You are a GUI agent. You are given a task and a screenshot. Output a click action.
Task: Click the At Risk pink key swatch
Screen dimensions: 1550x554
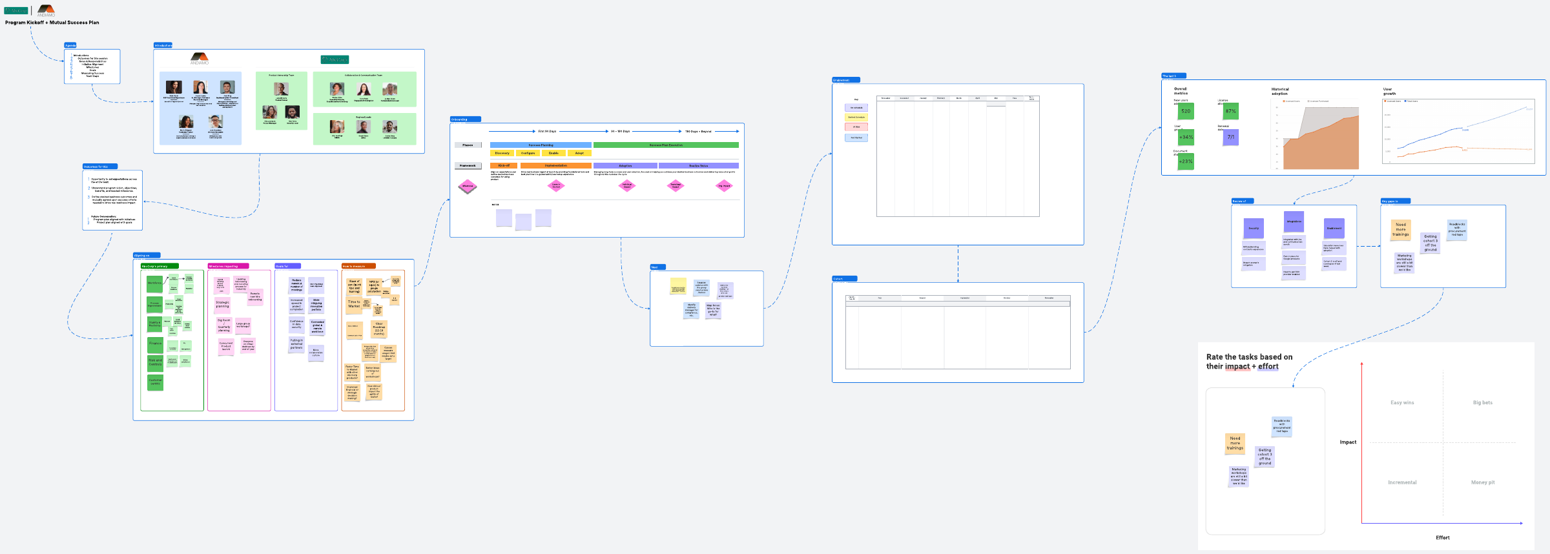tap(856, 127)
